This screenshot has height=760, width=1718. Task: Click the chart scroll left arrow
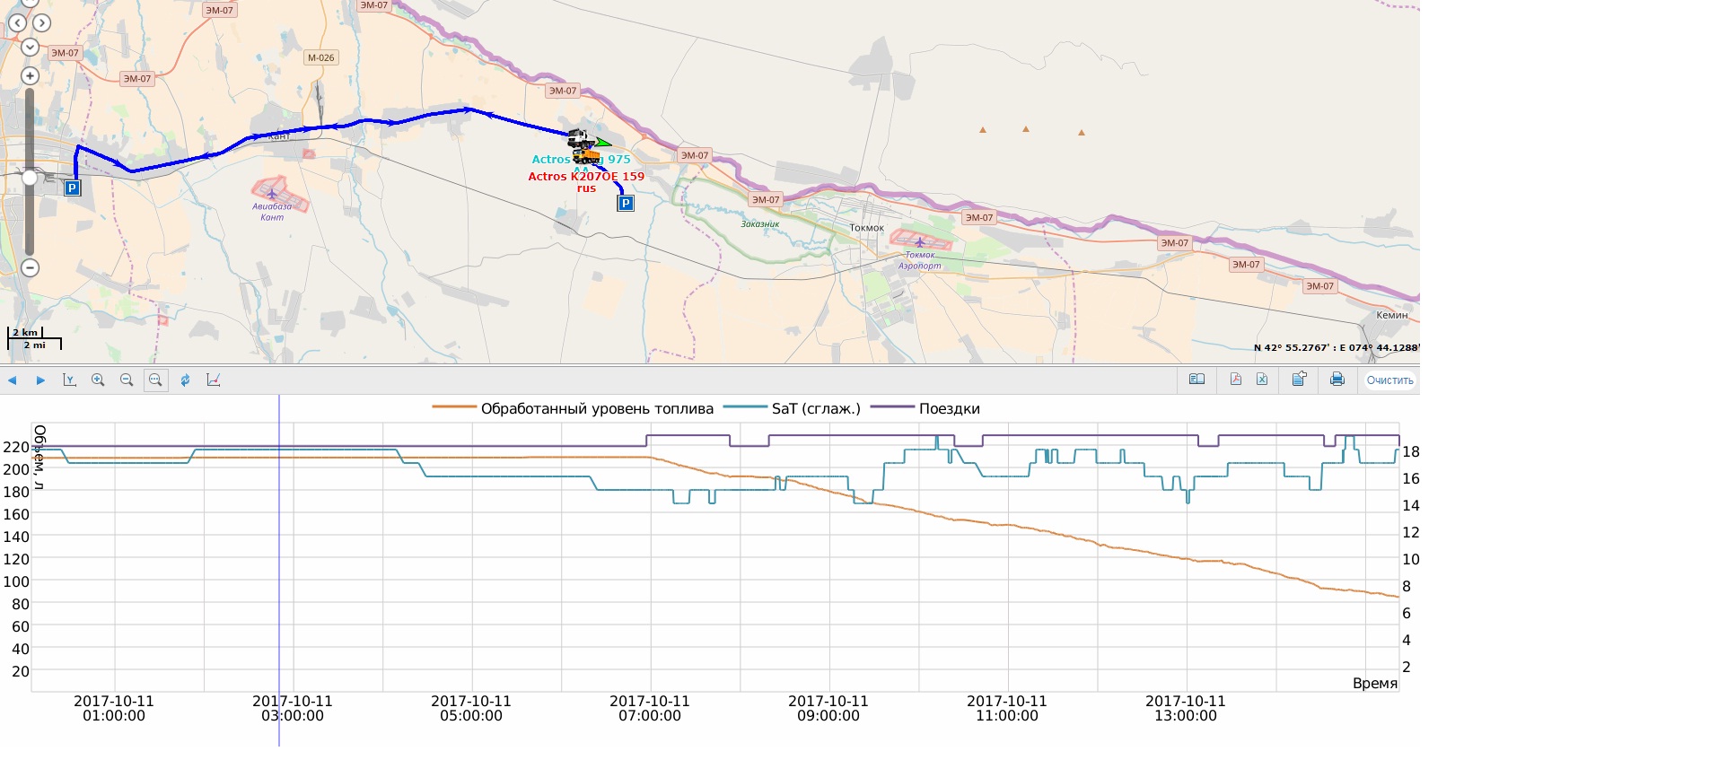[x=13, y=380]
